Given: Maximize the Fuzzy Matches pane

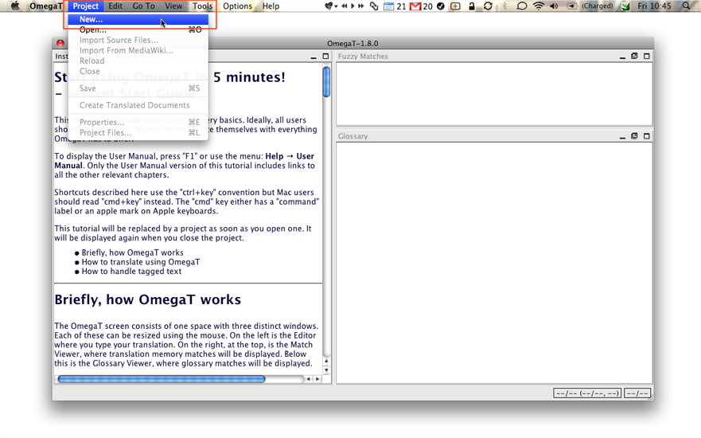Looking at the screenshot, I should coord(646,56).
